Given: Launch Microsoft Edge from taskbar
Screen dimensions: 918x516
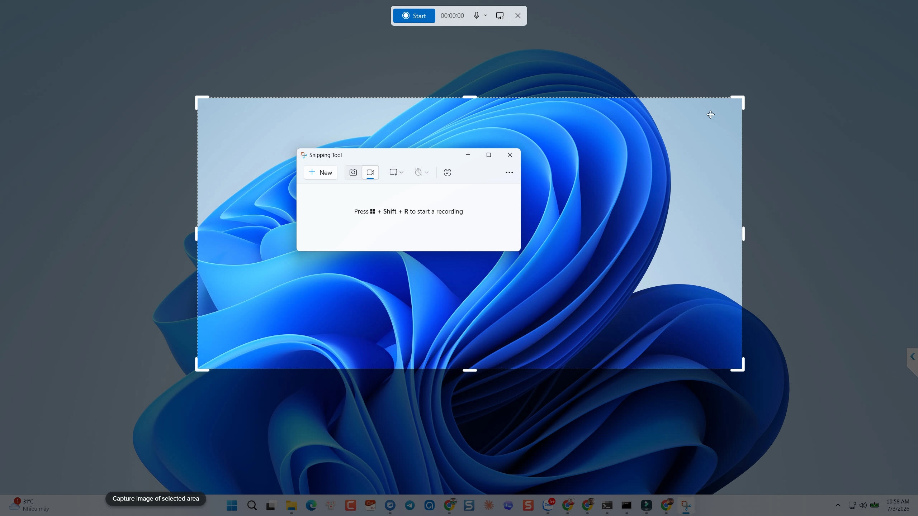Looking at the screenshot, I should point(311,506).
